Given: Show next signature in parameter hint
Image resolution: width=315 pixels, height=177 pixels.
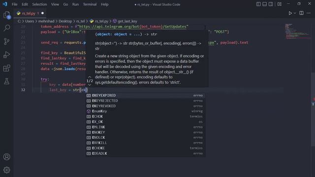Looking at the screenshot, I should pos(90,85).
